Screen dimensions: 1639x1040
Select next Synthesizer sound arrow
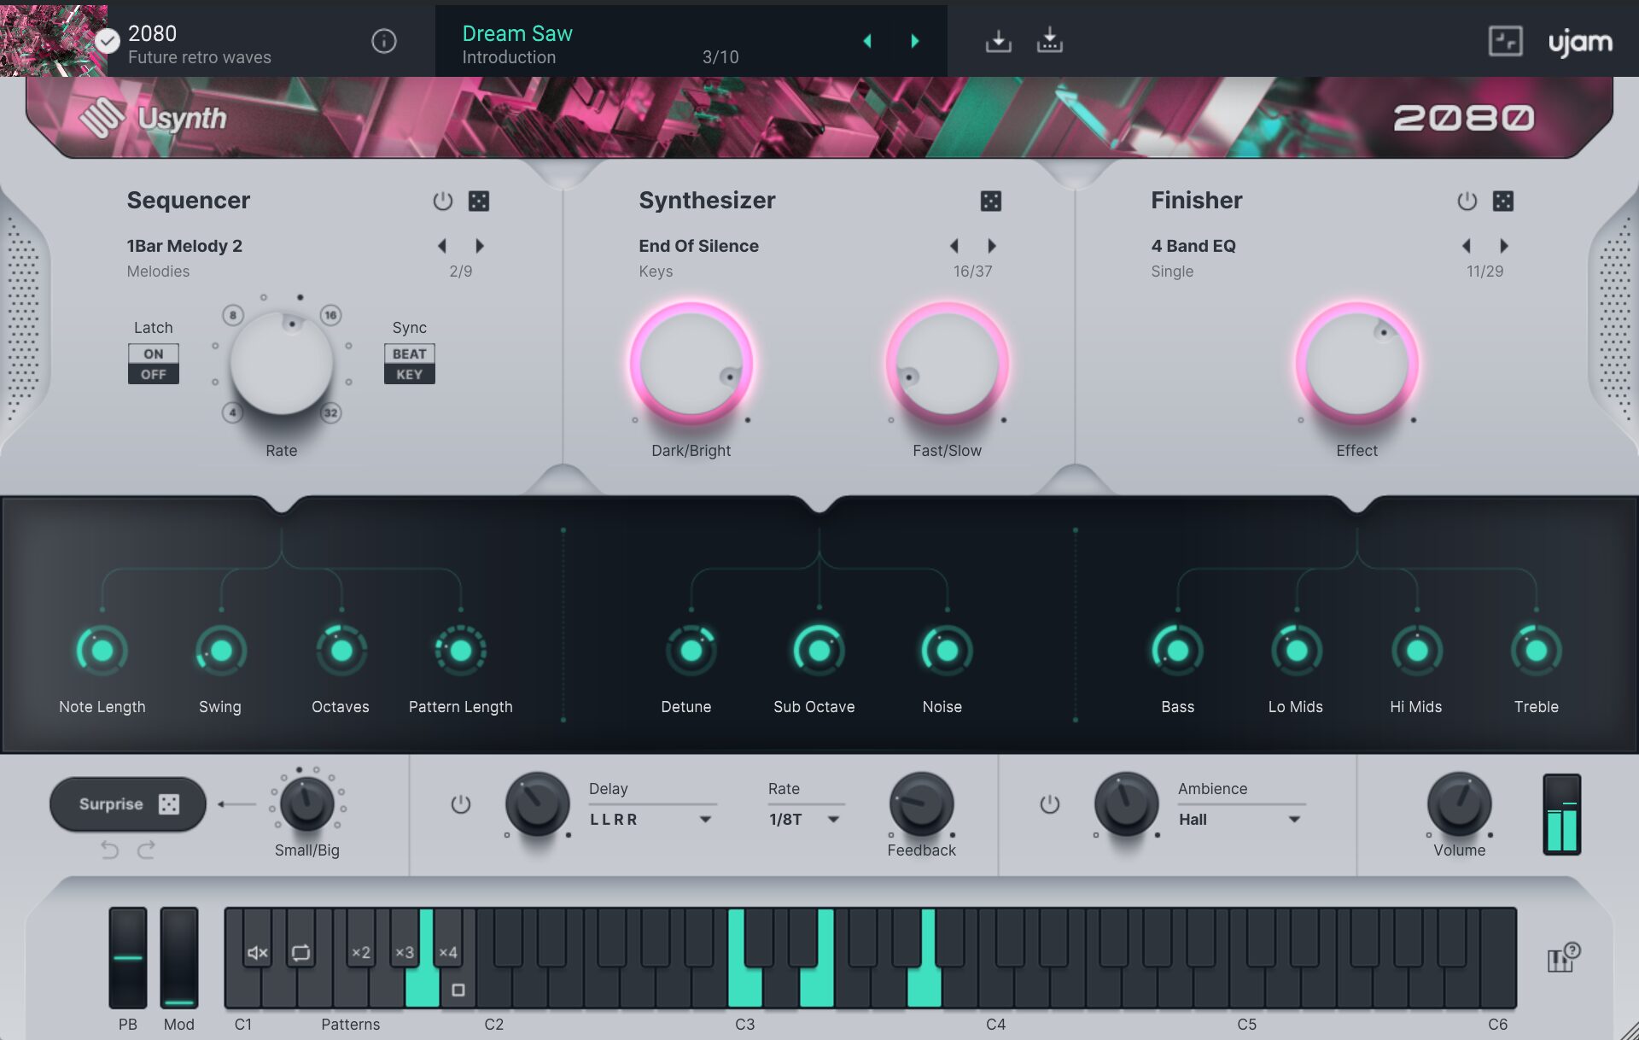992,246
